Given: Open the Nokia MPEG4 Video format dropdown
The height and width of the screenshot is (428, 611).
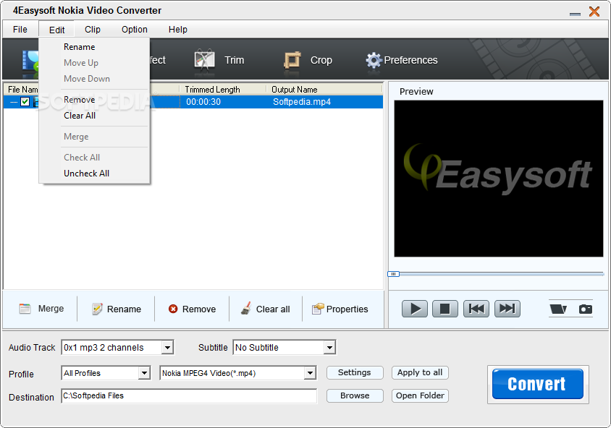Looking at the screenshot, I should tap(310, 373).
